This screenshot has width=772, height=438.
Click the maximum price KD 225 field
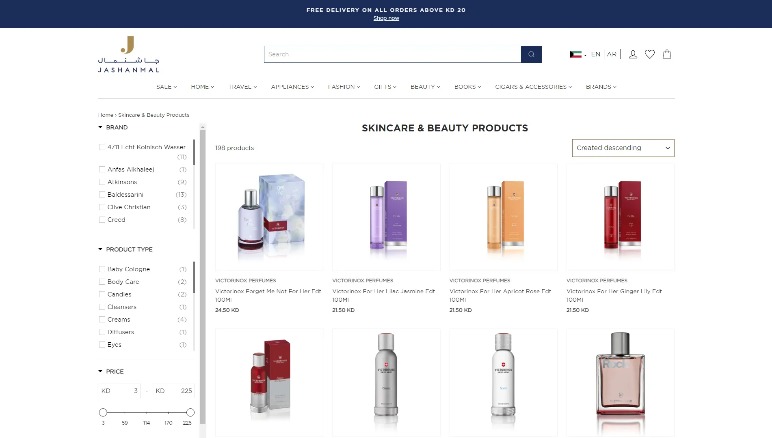coord(174,391)
